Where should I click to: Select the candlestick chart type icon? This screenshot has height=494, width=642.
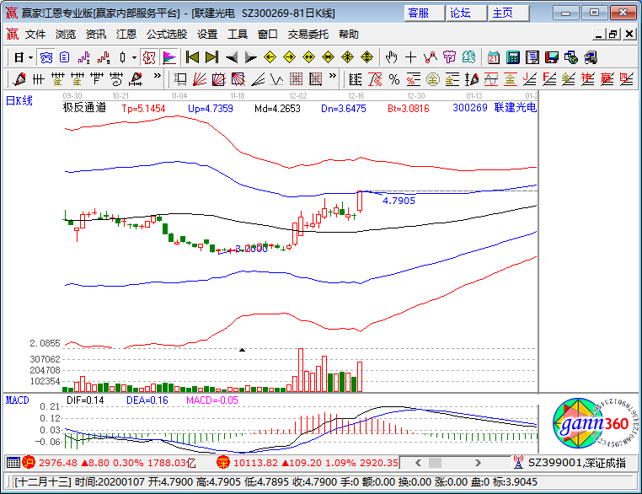click(x=122, y=58)
